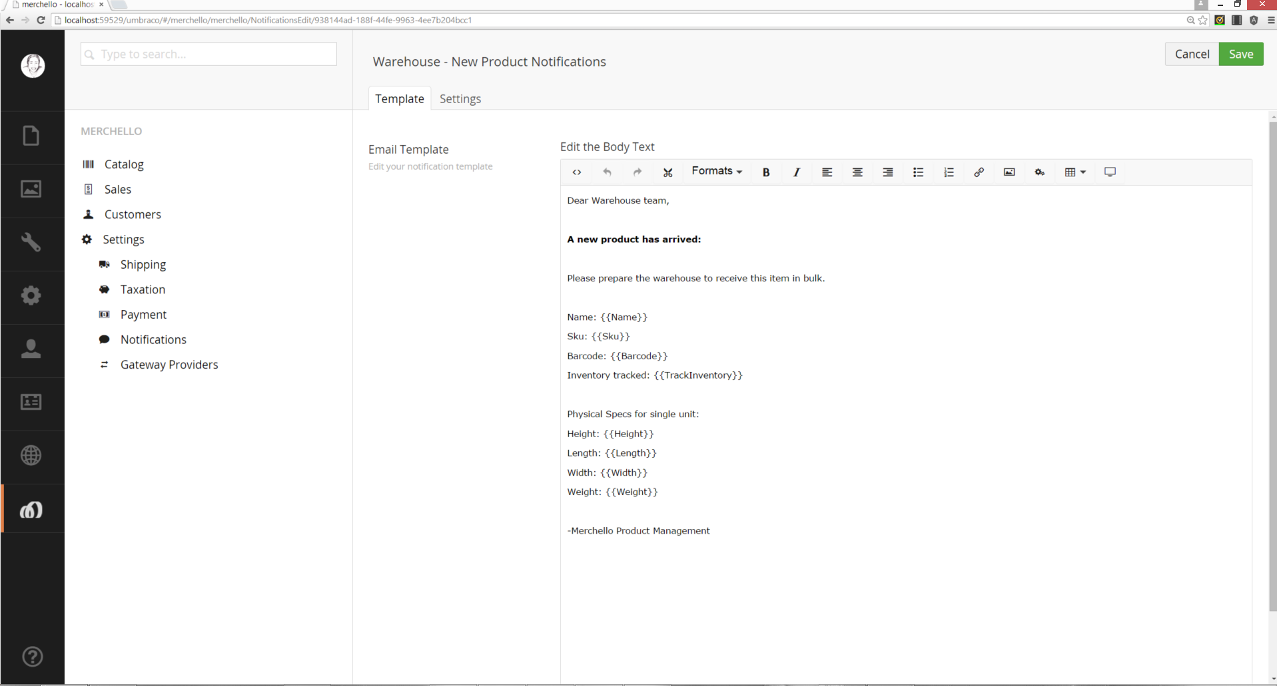Screen dimensions: 1277x686
Task: Click the 'Weight: {{Weight}}' line
Action: pos(612,492)
